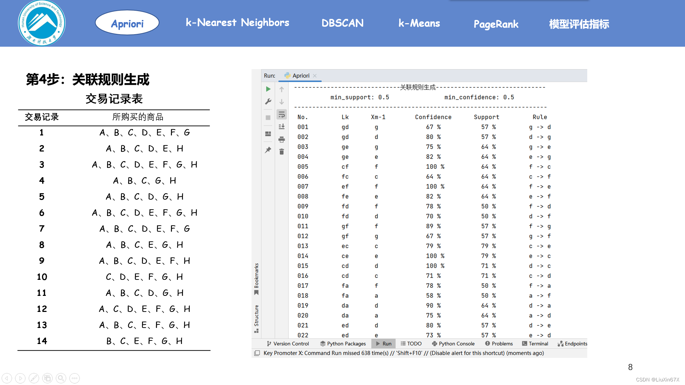The width and height of the screenshot is (685, 385).
Task: Open slideshow more options ellipsis
Action: (74, 378)
